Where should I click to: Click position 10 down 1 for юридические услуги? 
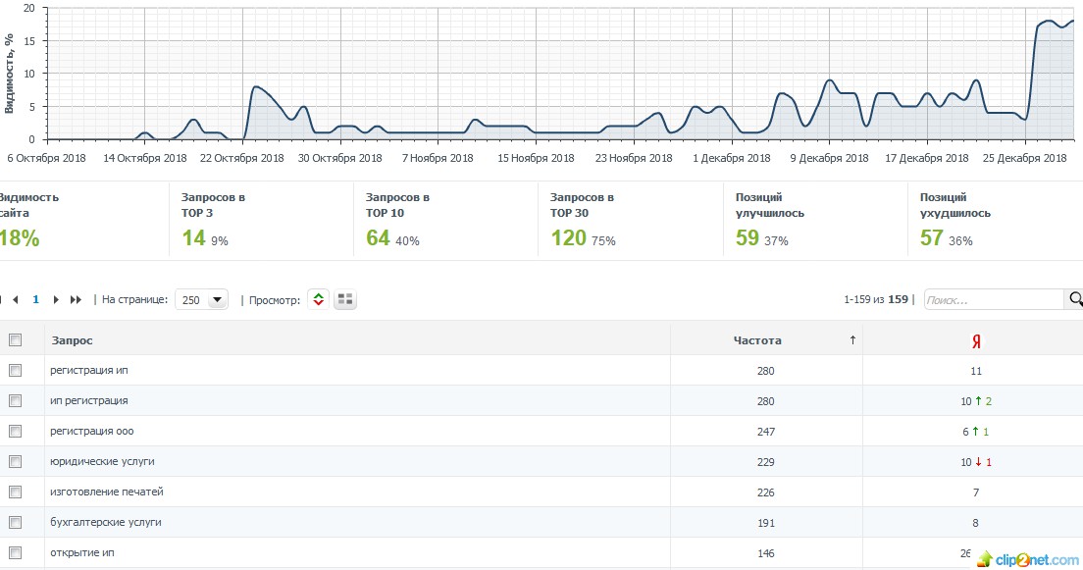(976, 462)
